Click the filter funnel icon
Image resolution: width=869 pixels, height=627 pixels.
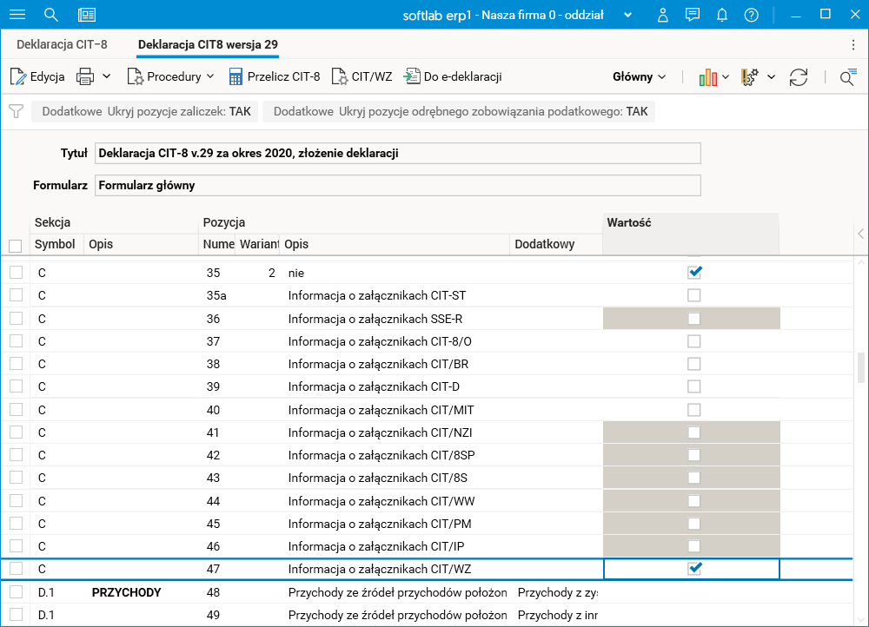(x=16, y=111)
